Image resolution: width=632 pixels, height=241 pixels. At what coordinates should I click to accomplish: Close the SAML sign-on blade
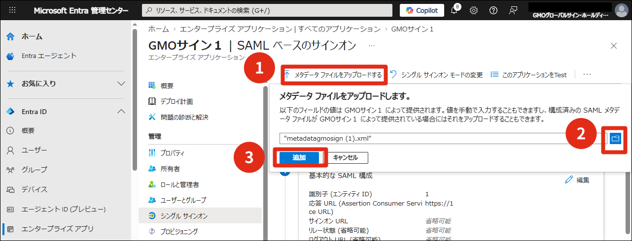(614, 46)
